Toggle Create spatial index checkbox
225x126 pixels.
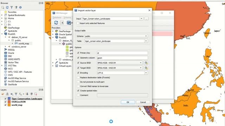click(78, 91)
